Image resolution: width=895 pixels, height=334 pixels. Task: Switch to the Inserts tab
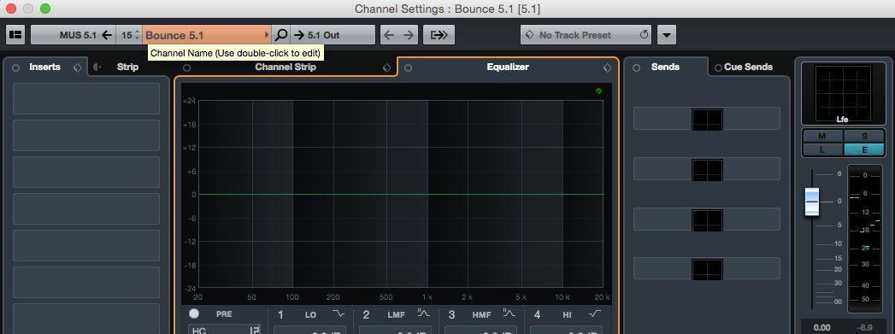[44, 67]
